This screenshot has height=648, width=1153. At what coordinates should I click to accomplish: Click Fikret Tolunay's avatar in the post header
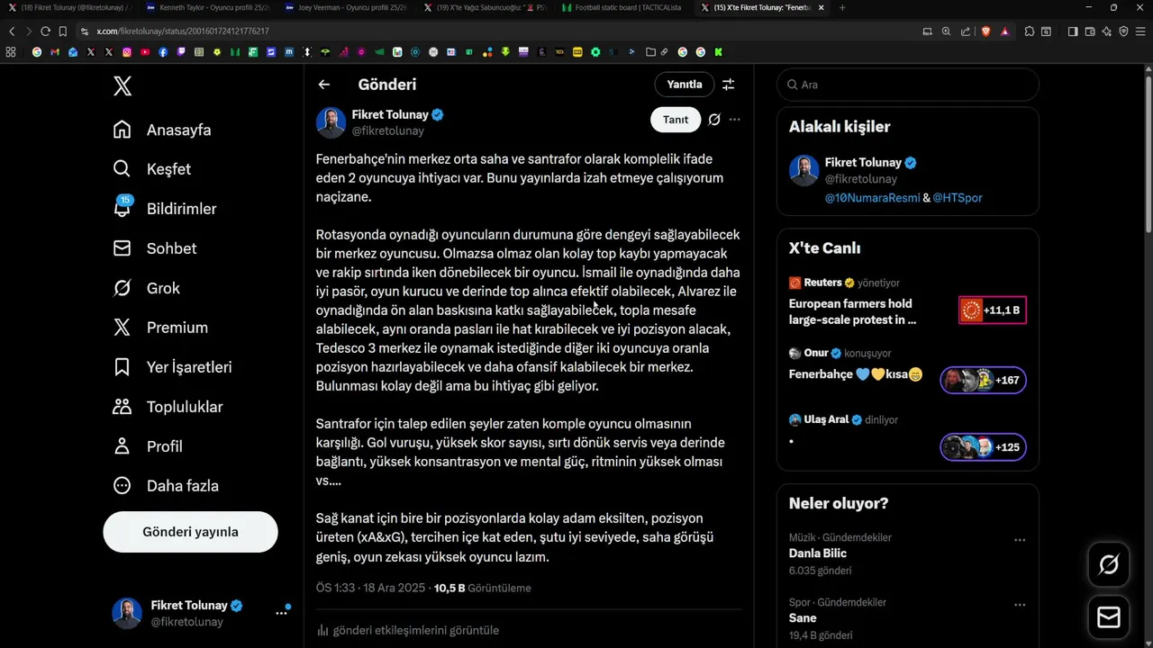pyautogui.click(x=331, y=122)
